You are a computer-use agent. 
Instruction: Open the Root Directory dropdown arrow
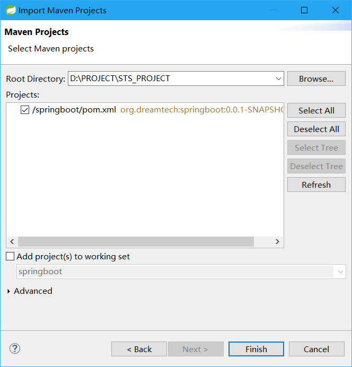[x=278, y=78]
